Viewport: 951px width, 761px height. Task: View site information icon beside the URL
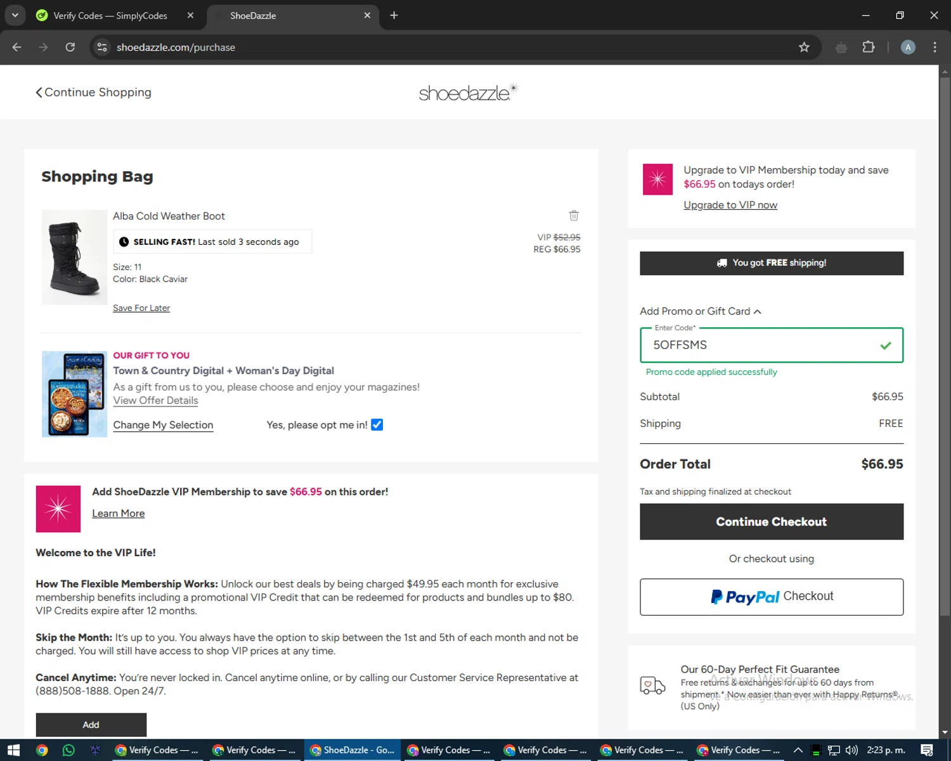click(101, 47)
